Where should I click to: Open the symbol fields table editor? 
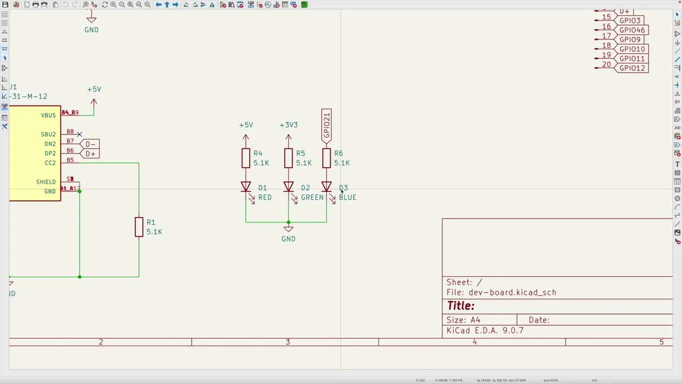pyautogui.click(x=285, y=5)
